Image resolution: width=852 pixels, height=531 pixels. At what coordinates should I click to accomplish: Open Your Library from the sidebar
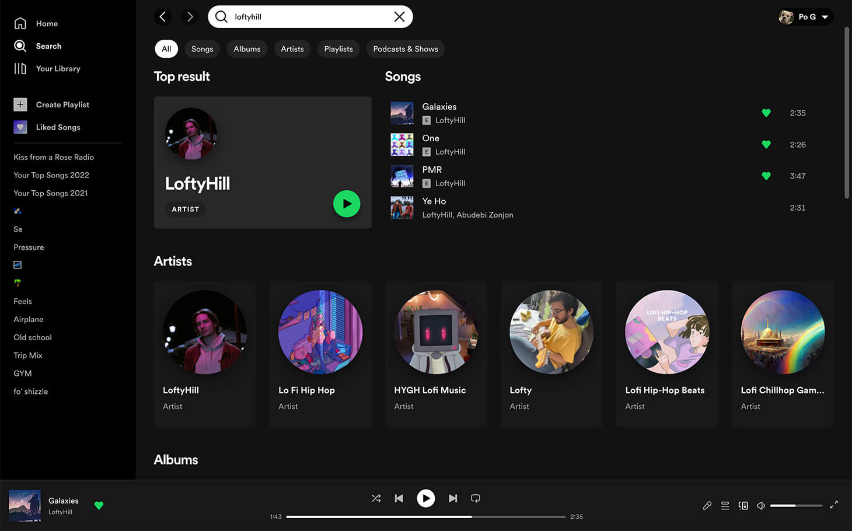click(20, 68)
